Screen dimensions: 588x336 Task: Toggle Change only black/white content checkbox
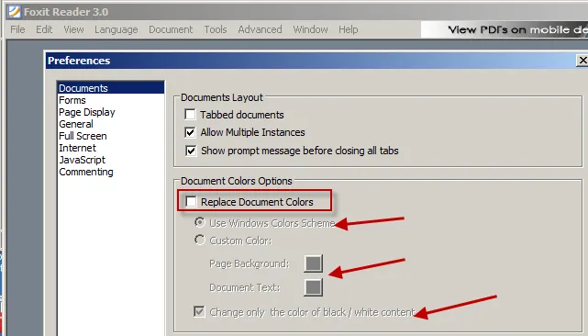(x=199, y=311)
